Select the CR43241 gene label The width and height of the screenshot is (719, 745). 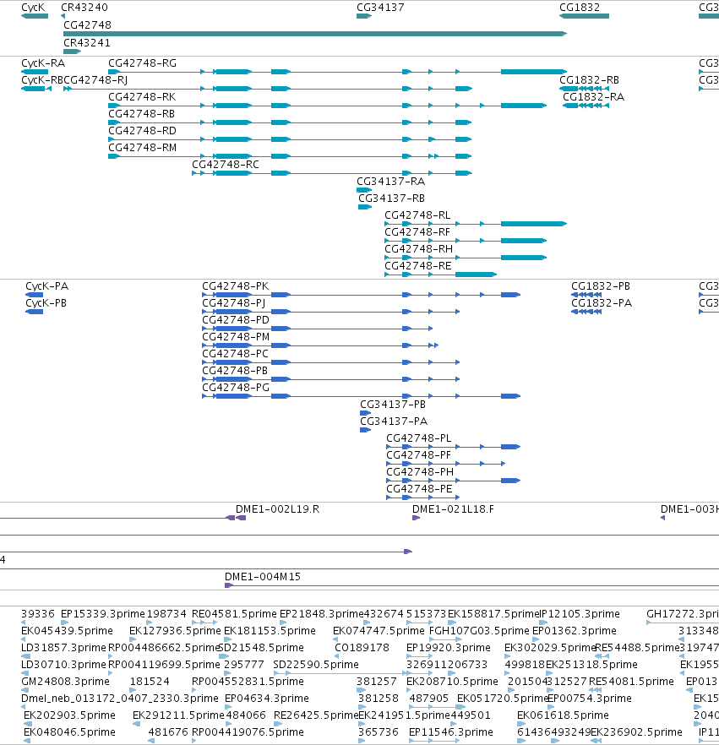pos(87,43)
